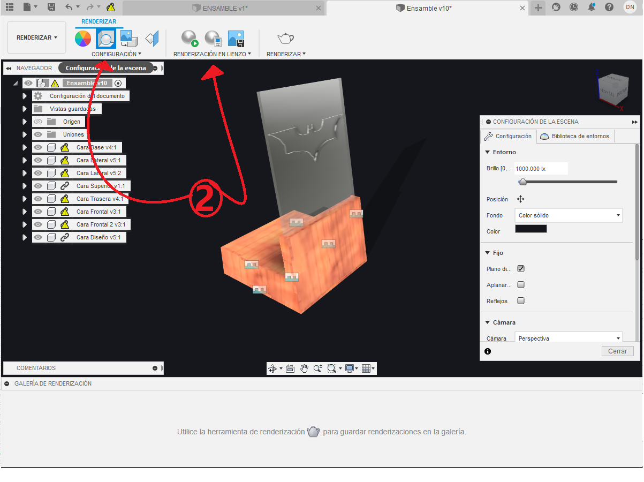Open the Display Settings monitor icon
This screenshot has height=482, width=644.
(x=350, y=368)
